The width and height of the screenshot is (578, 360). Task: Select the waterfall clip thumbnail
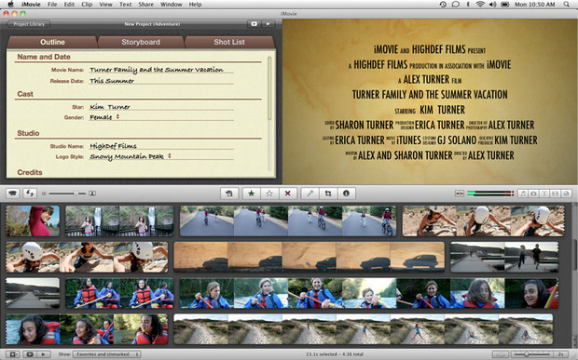pos(119,220)
